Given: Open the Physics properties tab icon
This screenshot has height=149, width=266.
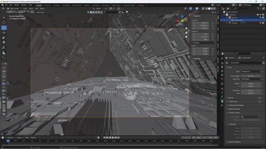Looking at the screenshot, I should coord(222,93).
